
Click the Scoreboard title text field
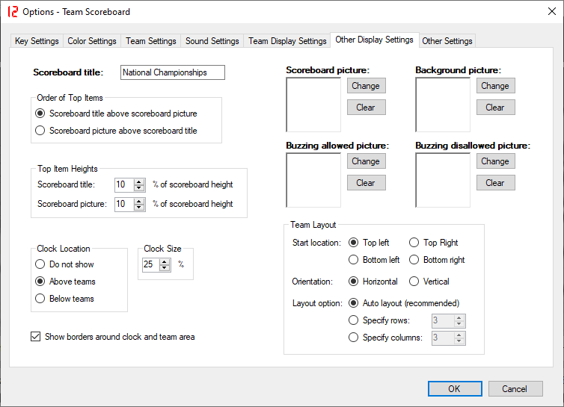coord(172,72)
